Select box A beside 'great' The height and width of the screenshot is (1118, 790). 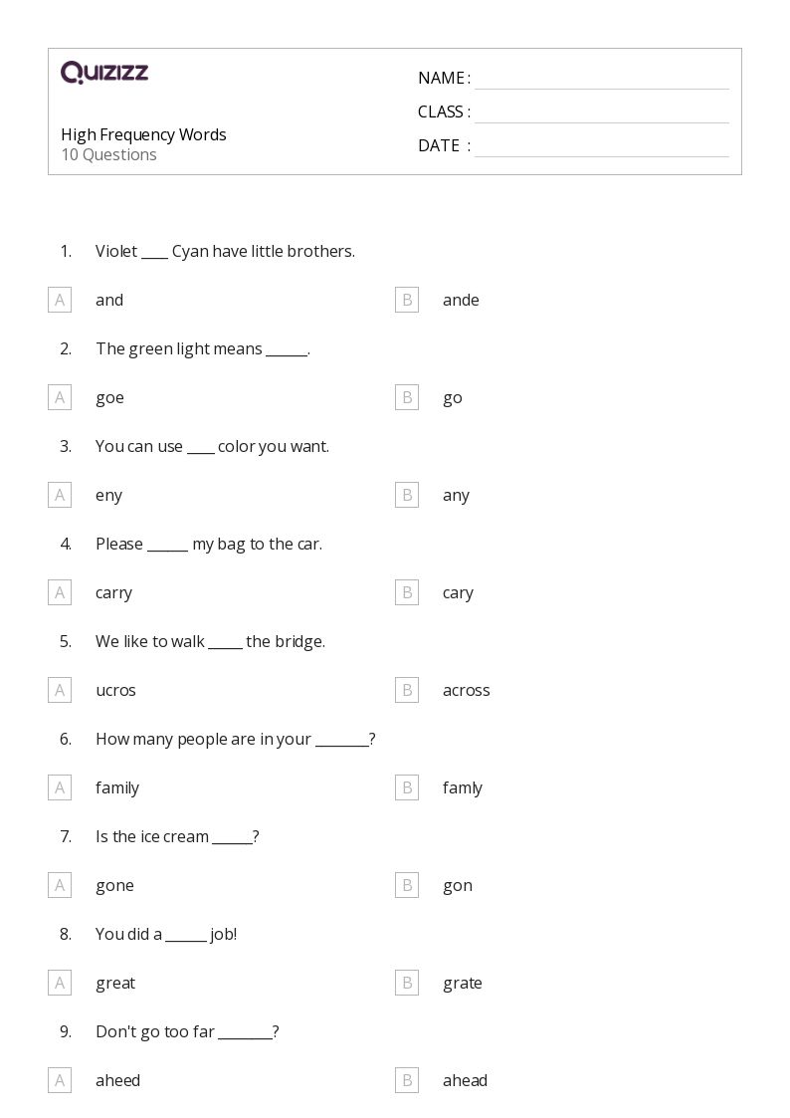click(x=60, y=984)
